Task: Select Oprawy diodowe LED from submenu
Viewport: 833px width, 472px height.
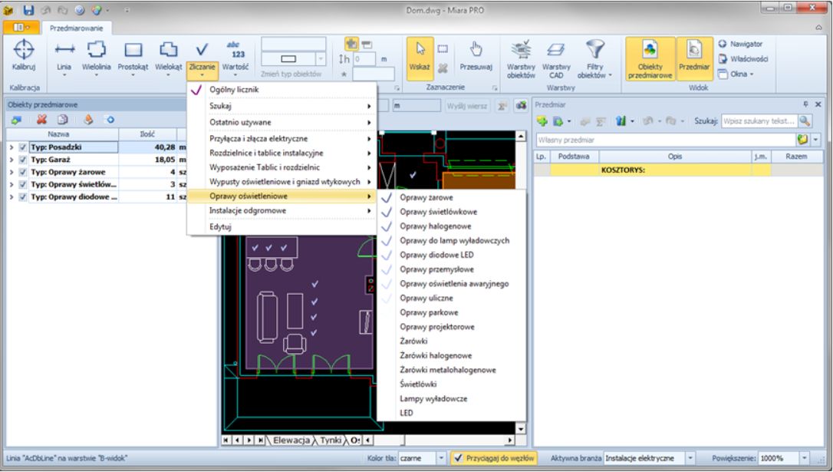Action: click(452, 255)
